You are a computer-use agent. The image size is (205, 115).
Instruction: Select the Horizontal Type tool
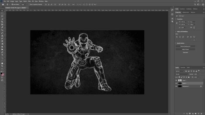tap(2, 55)
